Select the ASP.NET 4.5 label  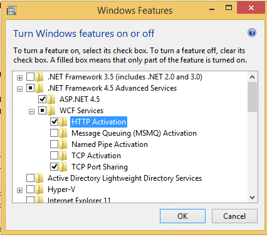(x=80, y=99)
